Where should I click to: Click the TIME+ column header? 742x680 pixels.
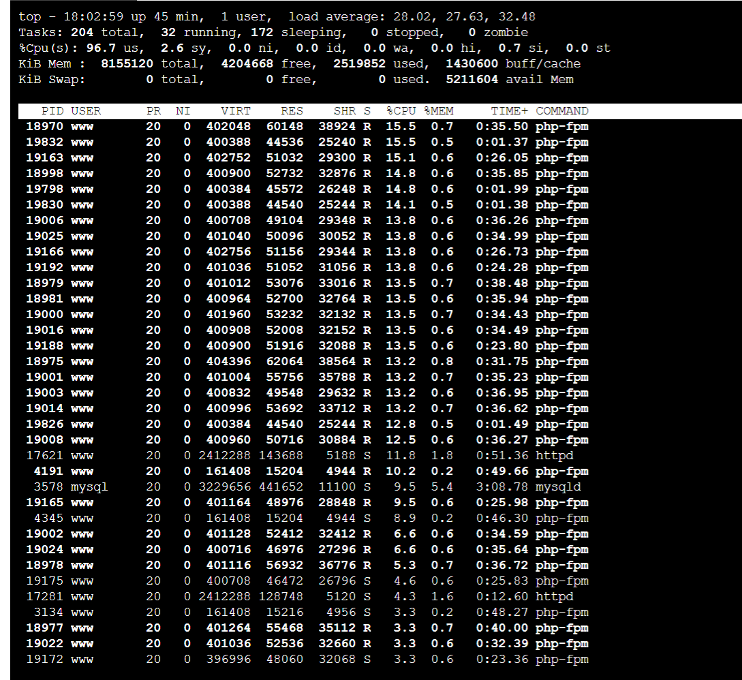pos(509,111)
